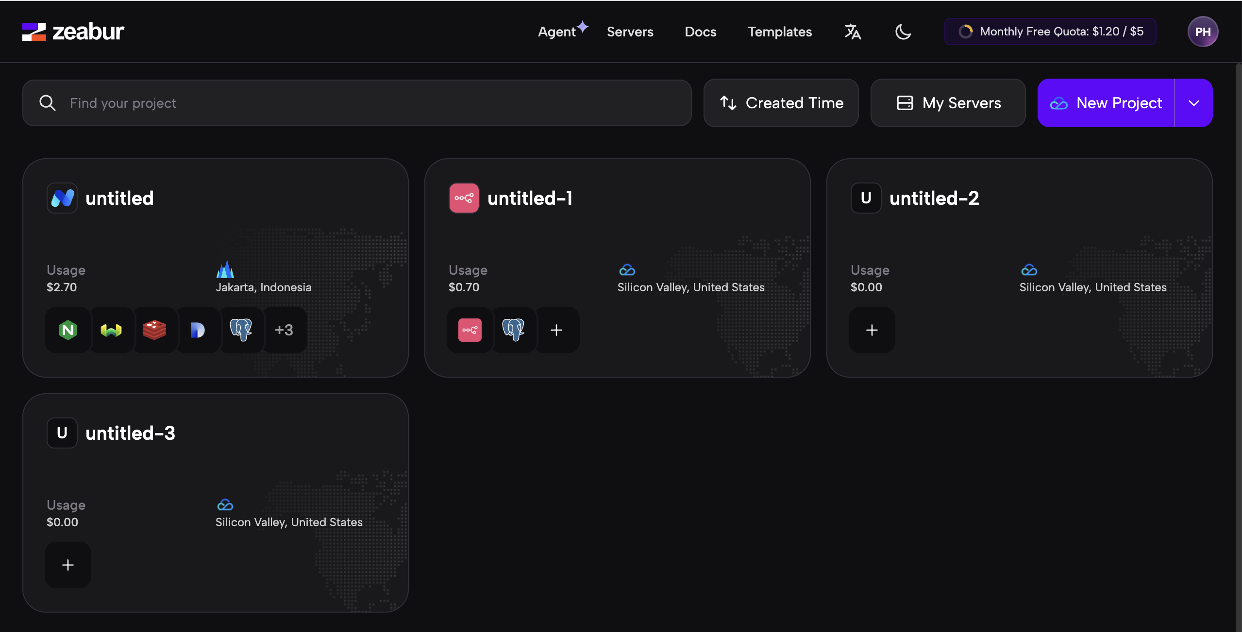Click the PostgreSQL elephant icon in untitled project
This screenshot has height=632, width=1242.
241,330
